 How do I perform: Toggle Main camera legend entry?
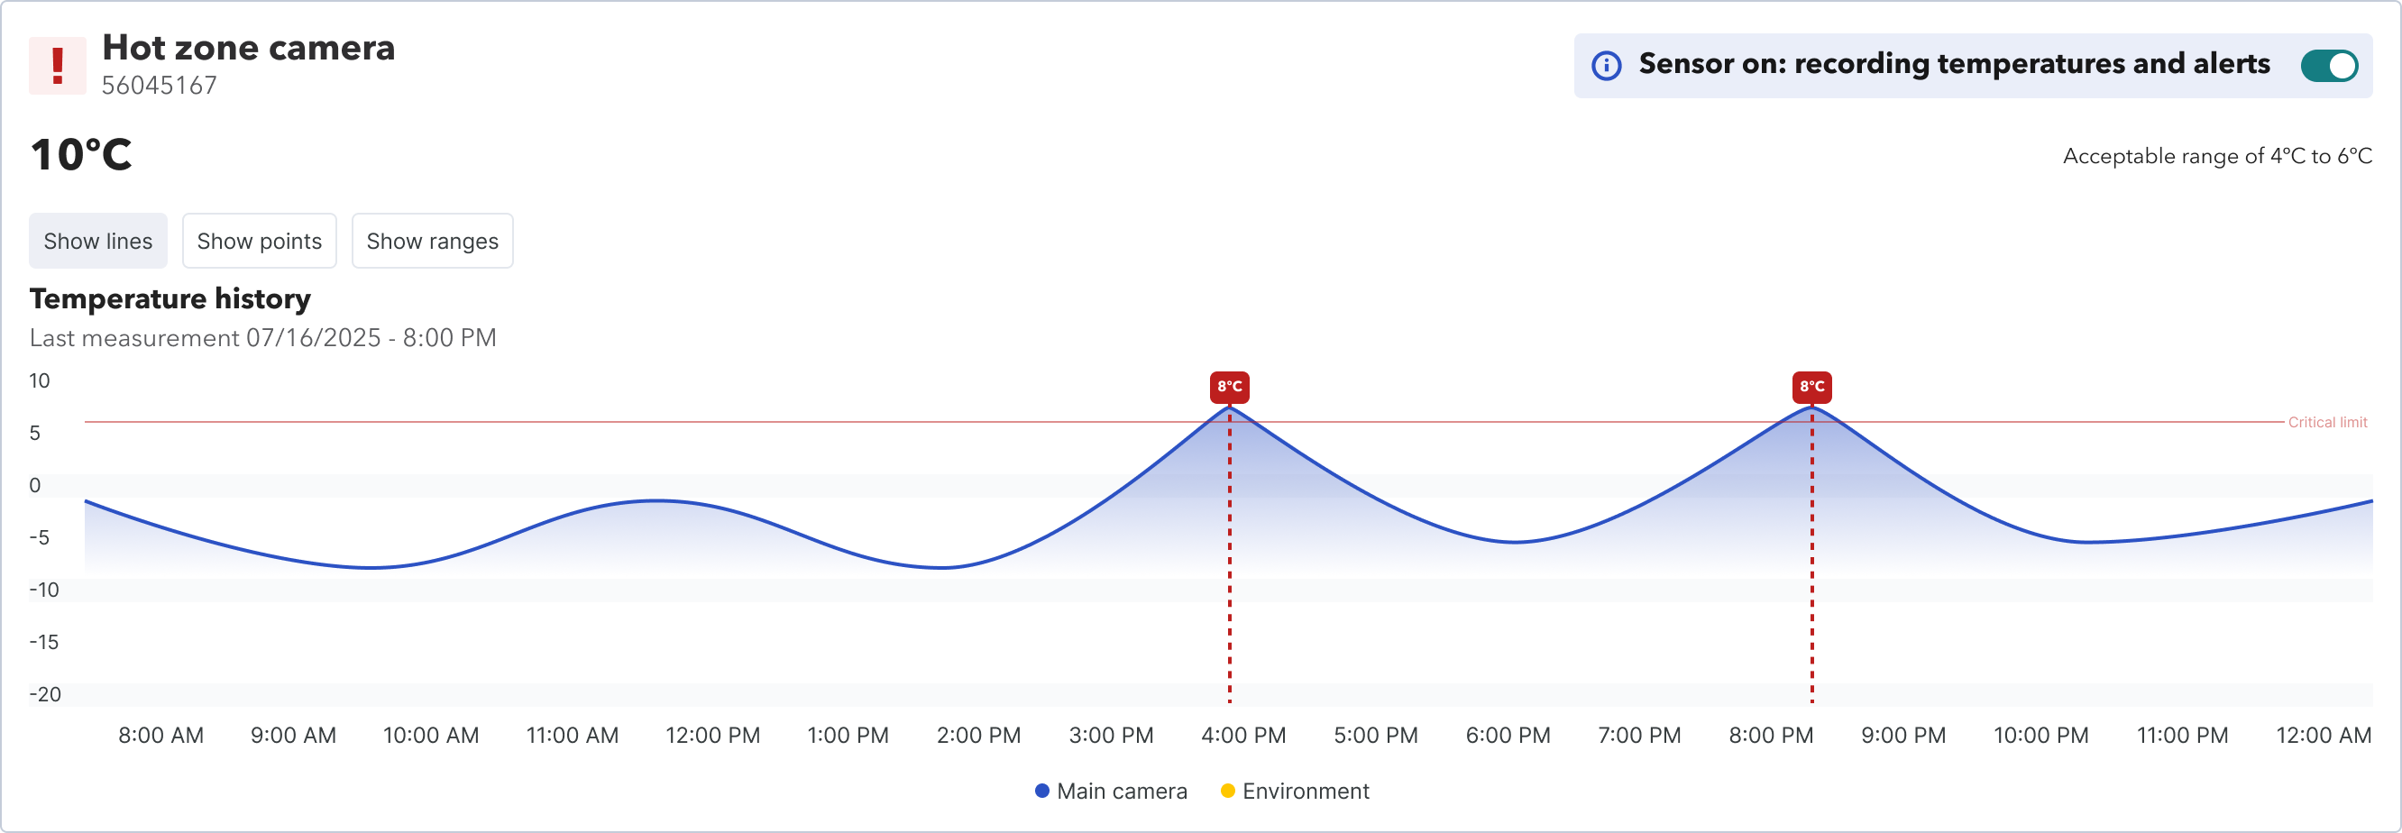click(1121, 791)
